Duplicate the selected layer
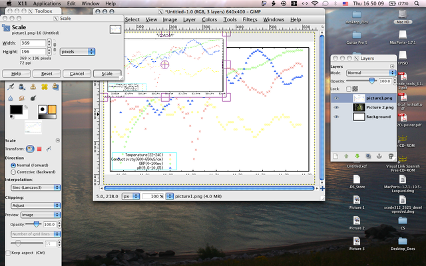 [x=368, y=156]
